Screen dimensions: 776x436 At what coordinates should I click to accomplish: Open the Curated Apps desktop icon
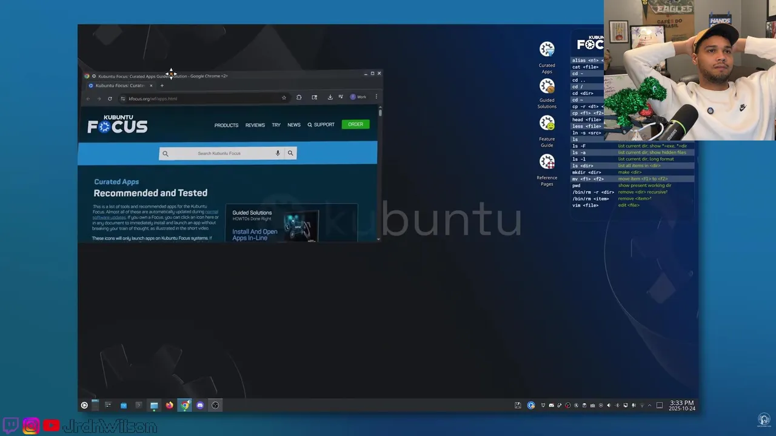coord(547,58)
